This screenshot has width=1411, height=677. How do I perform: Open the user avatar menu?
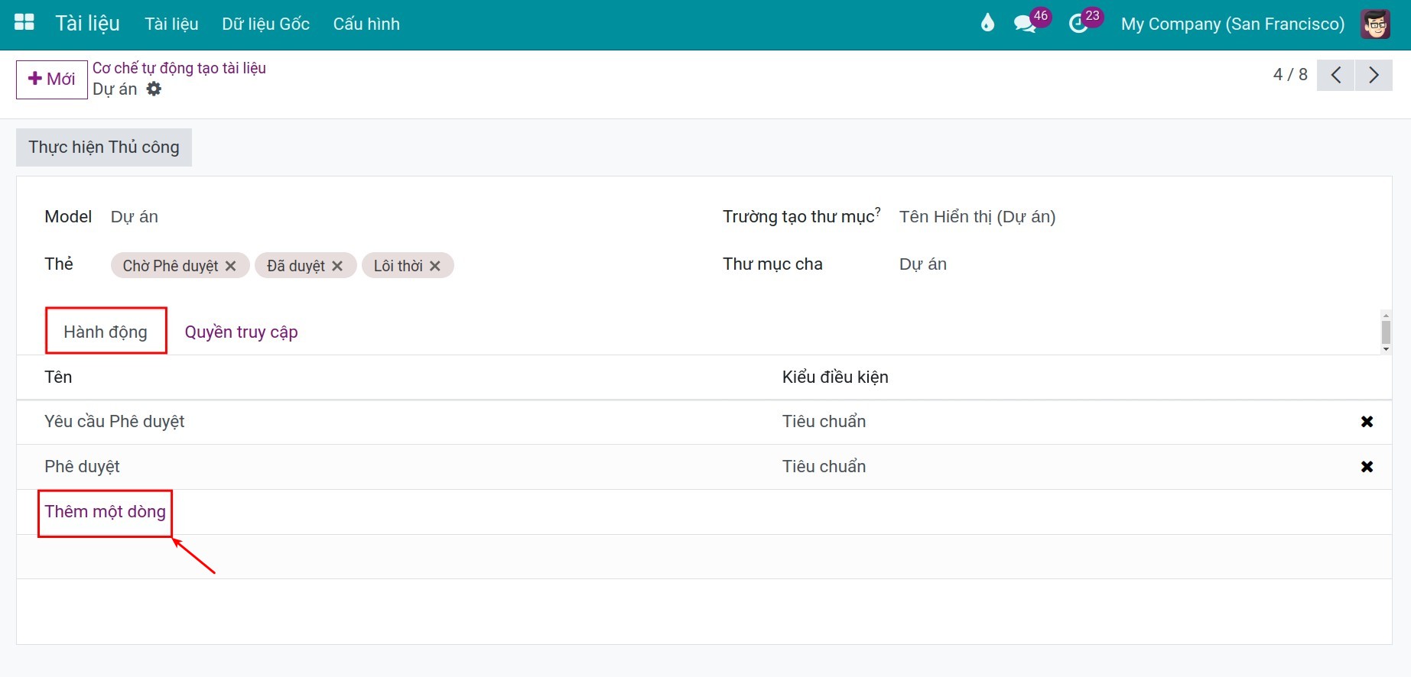[1375, 24]
